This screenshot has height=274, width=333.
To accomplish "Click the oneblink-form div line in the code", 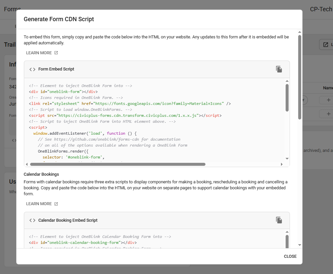I will pos(63,92).
